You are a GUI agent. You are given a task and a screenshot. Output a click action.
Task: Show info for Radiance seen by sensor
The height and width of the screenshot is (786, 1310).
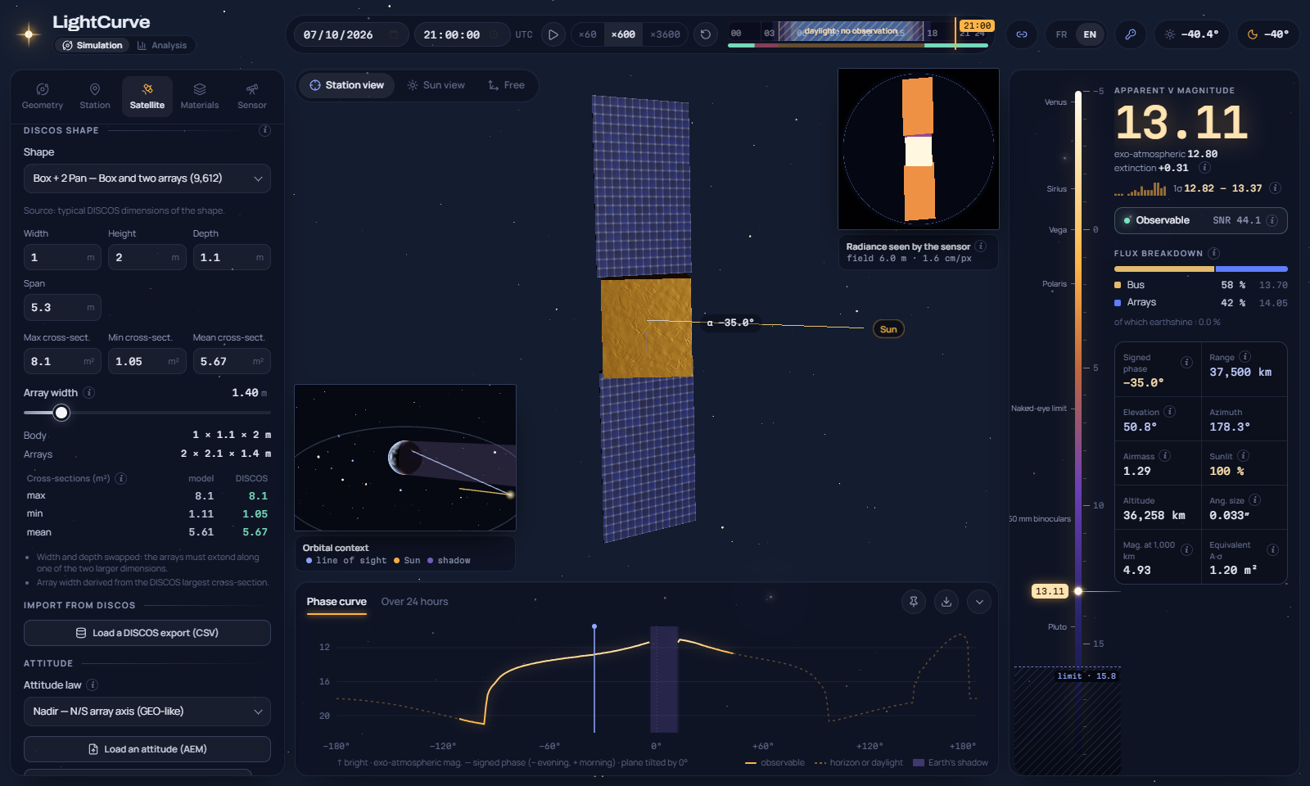pos(981,246)
